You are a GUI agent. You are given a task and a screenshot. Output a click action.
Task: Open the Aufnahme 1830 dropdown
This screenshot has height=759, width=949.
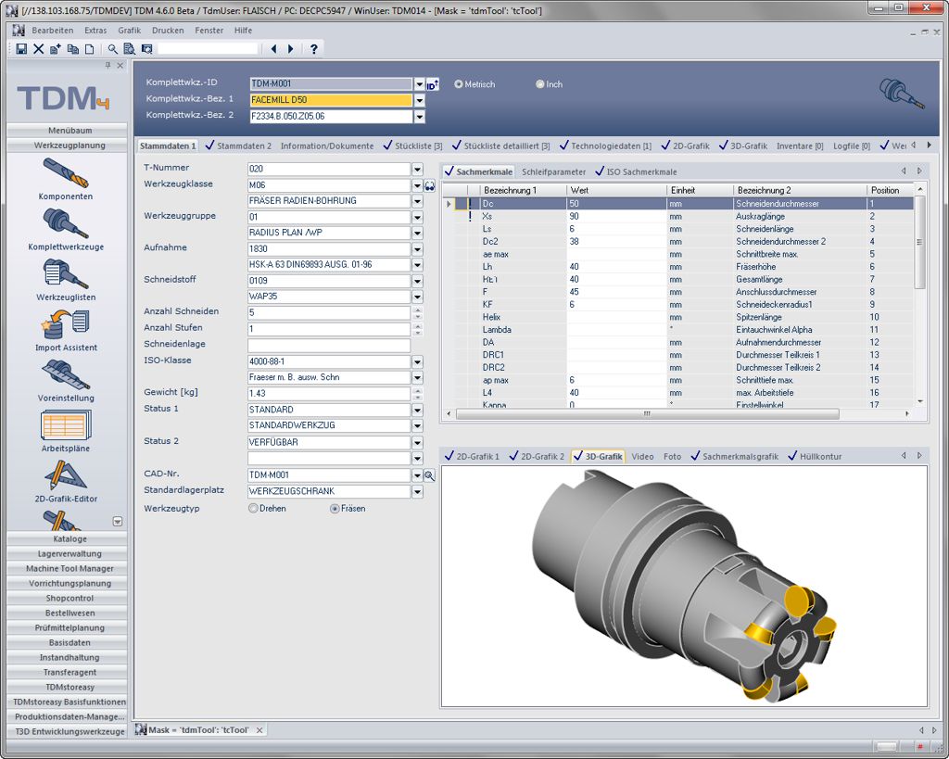[x=417, y=248]
